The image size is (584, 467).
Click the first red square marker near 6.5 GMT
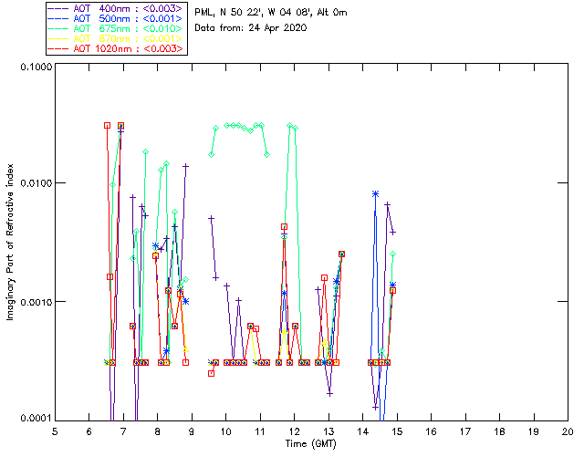[x=108, y=126]
